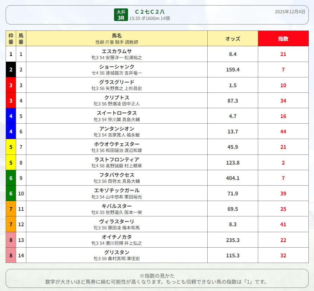Select the horse スイートロータス
This screenshot has height=291, width=314.
[116, 113]
